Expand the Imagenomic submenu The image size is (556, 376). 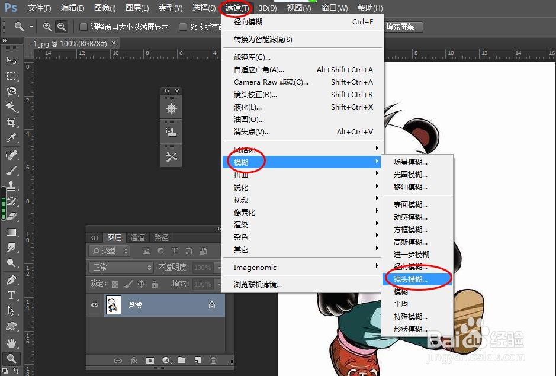[301, 267]
